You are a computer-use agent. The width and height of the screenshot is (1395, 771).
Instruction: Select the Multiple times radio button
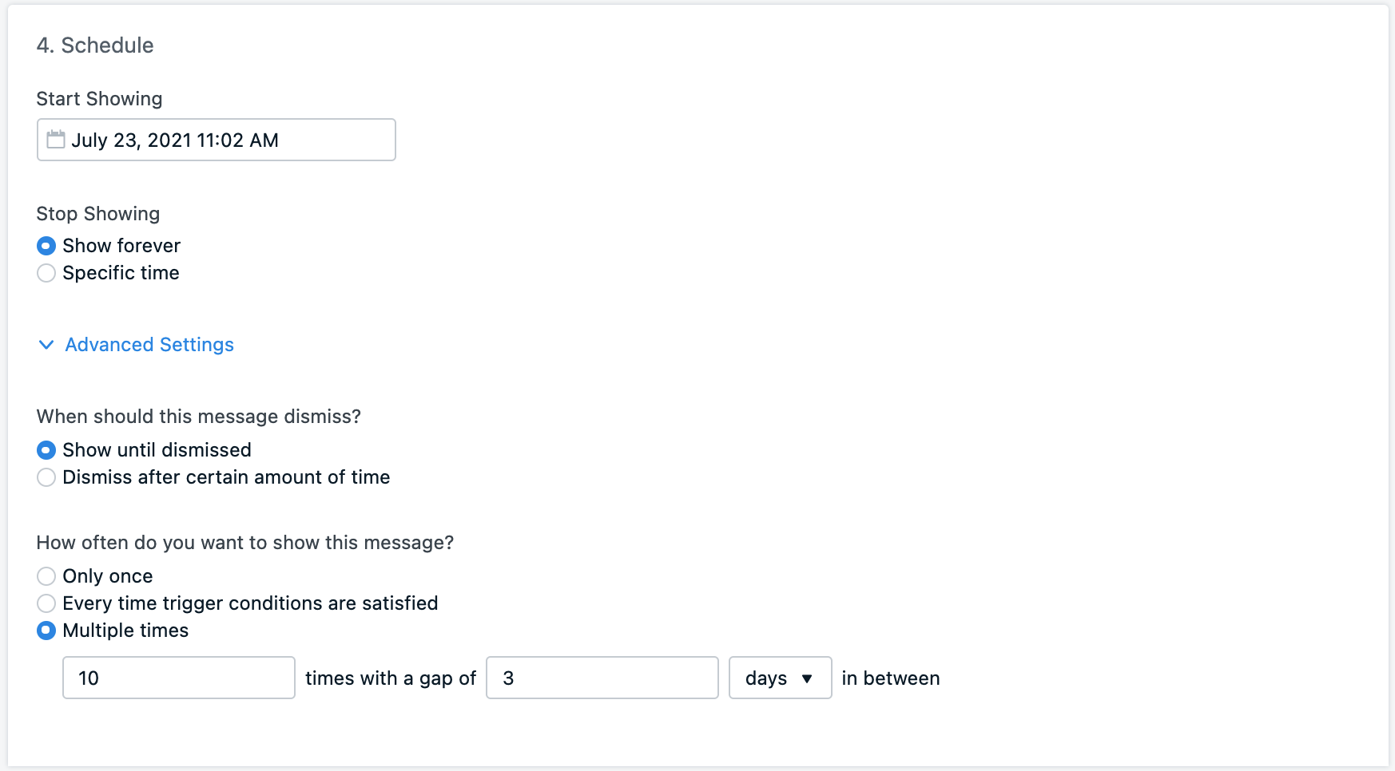point(46,631)
